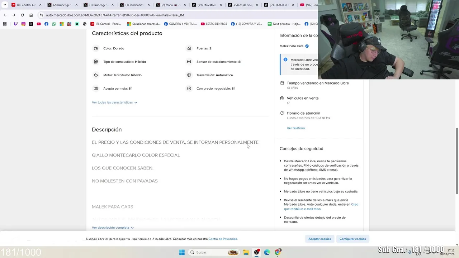Show seller phone via Ver teléfono
Viewport: 459px width, 258px height.
point(296,128)
